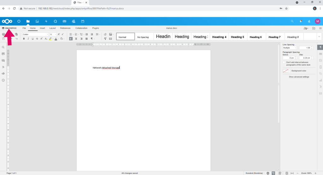Toggle track changes in status bar
The height and width of the screenshot is (175, 323).
pyautogui.click(x=280, y=173)
